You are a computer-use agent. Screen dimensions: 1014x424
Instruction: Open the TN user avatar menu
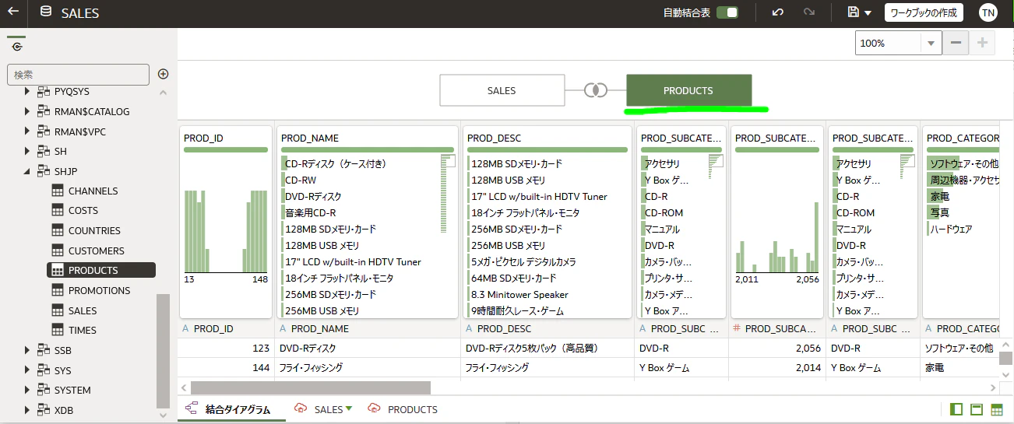(988, 12)
